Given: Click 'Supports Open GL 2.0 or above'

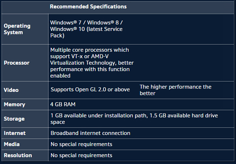Looking at the screenshot, I should [x=90, y=89].
